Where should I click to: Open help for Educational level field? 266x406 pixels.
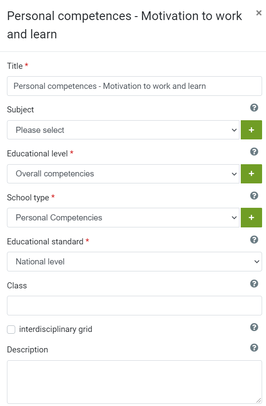click(254, 152)
